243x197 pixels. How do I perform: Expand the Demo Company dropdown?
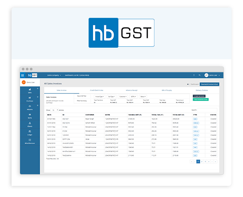pos(54,75)
